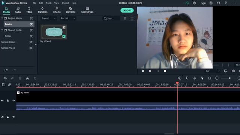The image size is (240, 135).
Task: Click the redo arrow in timeline toolbar
Action: point(12,78)
